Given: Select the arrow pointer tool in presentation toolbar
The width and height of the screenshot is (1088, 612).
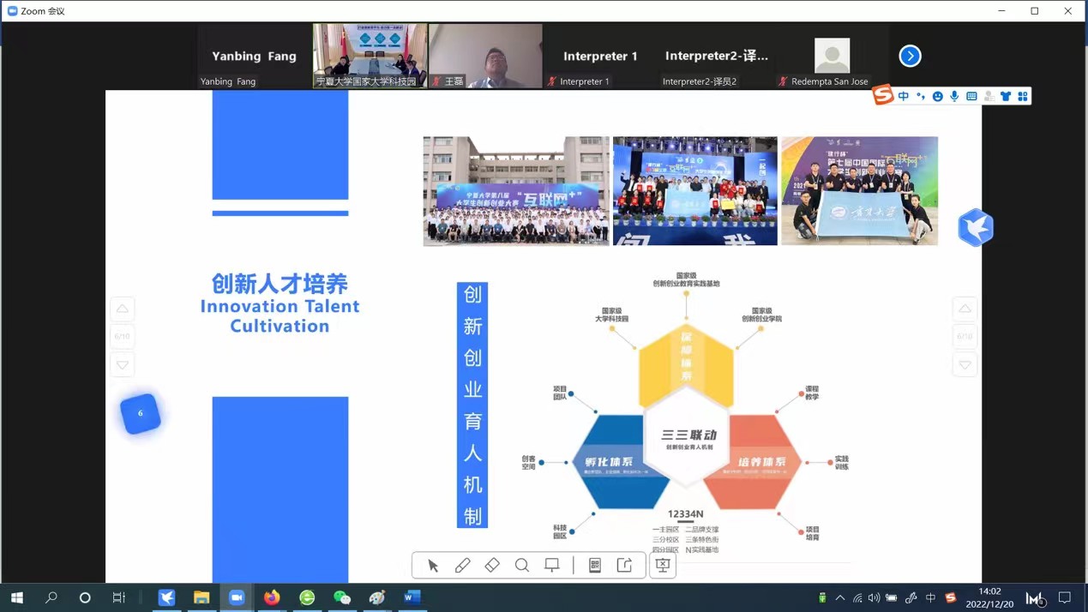Looking at the screenshot, I should 433,566.
